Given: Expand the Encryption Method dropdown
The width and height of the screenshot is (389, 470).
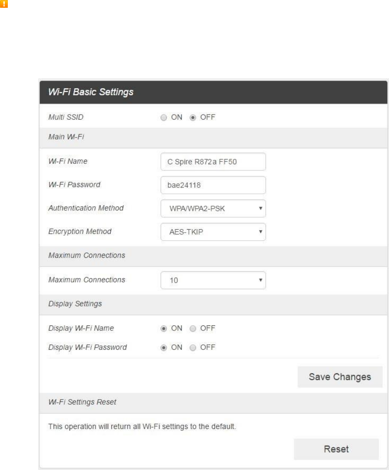Looking at the screenshot, I should (x=213, y=232).
